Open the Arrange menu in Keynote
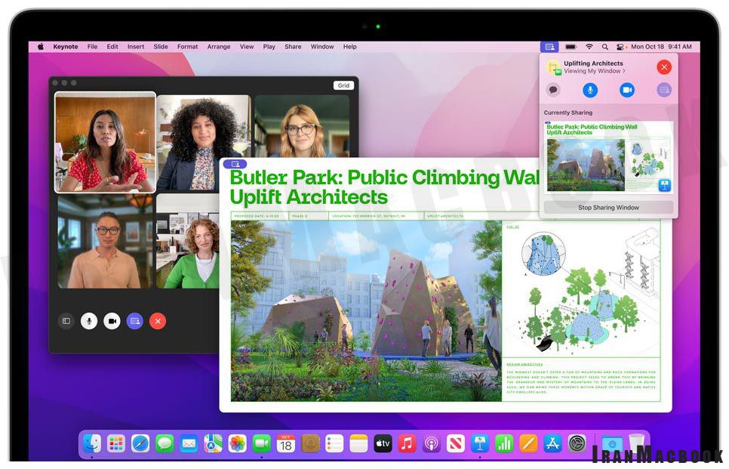Screen dimensions: 729x469 click(218, 46)
